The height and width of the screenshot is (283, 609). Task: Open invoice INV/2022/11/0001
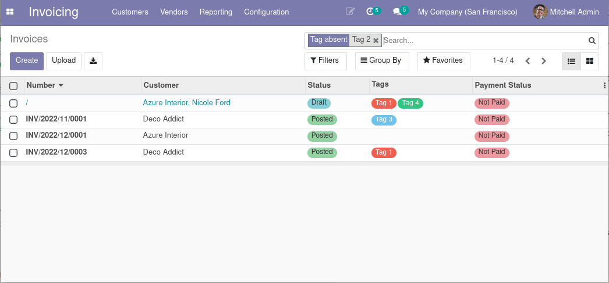pyautogui.click(x=56, y=119)
